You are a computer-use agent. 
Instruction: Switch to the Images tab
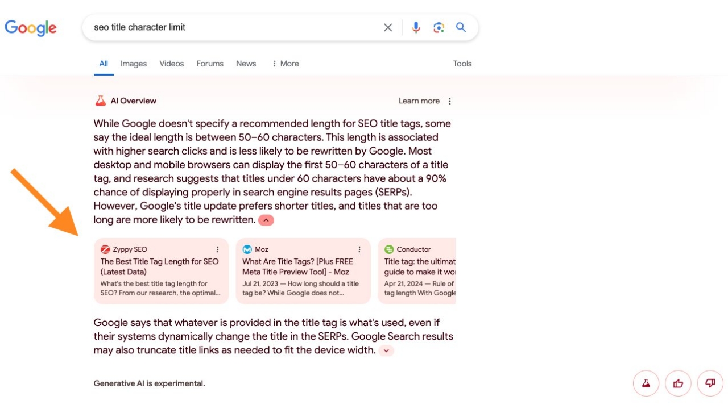[x=133, y=63]
